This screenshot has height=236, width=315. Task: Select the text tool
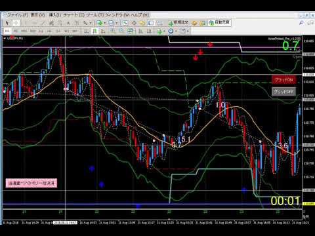[x=68, y=23]
